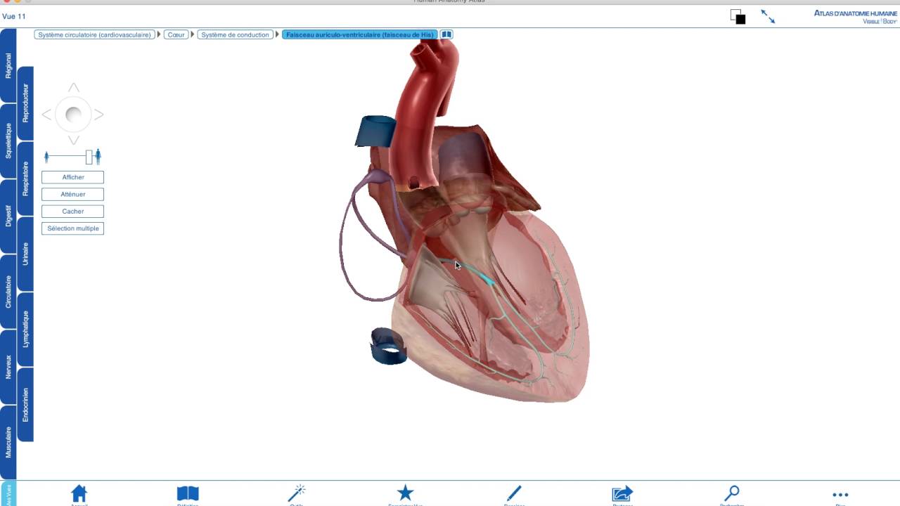The image size is (900, 506).
Task: Select the blue inferior vena cava ring
Action: click(x=389, y=346)
